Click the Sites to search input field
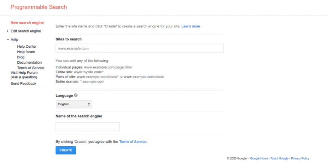This screenshot has height=168, width=329. (140, 48)
